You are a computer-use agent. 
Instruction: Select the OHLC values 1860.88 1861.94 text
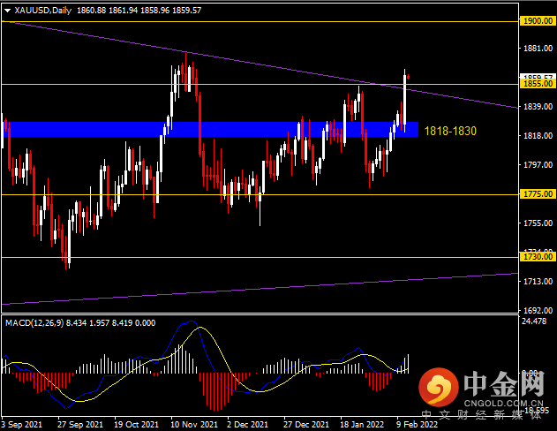[x=108, y=11]
